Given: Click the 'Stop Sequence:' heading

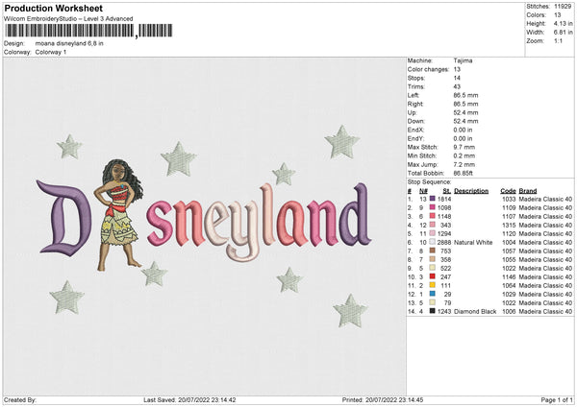Looking at the screenshot, I should [x=429, y=181].
